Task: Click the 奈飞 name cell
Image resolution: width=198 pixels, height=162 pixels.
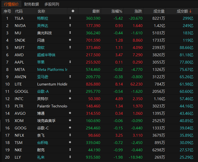Action: (x=41, y=135)
